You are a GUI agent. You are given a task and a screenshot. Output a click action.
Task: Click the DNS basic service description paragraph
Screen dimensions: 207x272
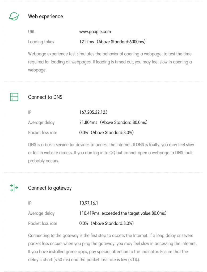click(x=111, y=153)
